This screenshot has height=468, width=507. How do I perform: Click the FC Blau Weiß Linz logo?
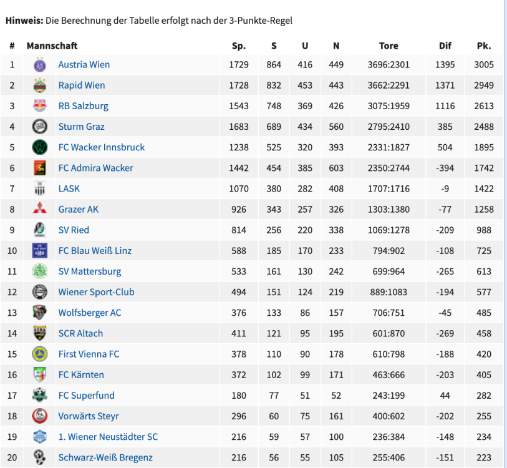click(40, 251)
